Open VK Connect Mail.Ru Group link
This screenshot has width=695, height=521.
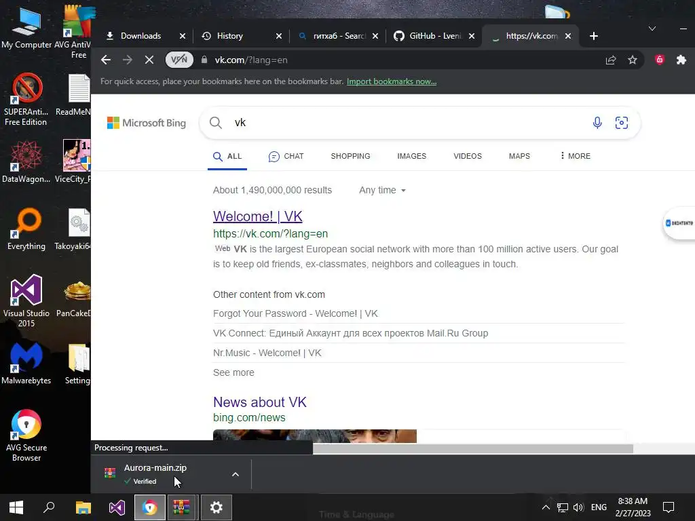pyautogui.click(x=351, y=333)
